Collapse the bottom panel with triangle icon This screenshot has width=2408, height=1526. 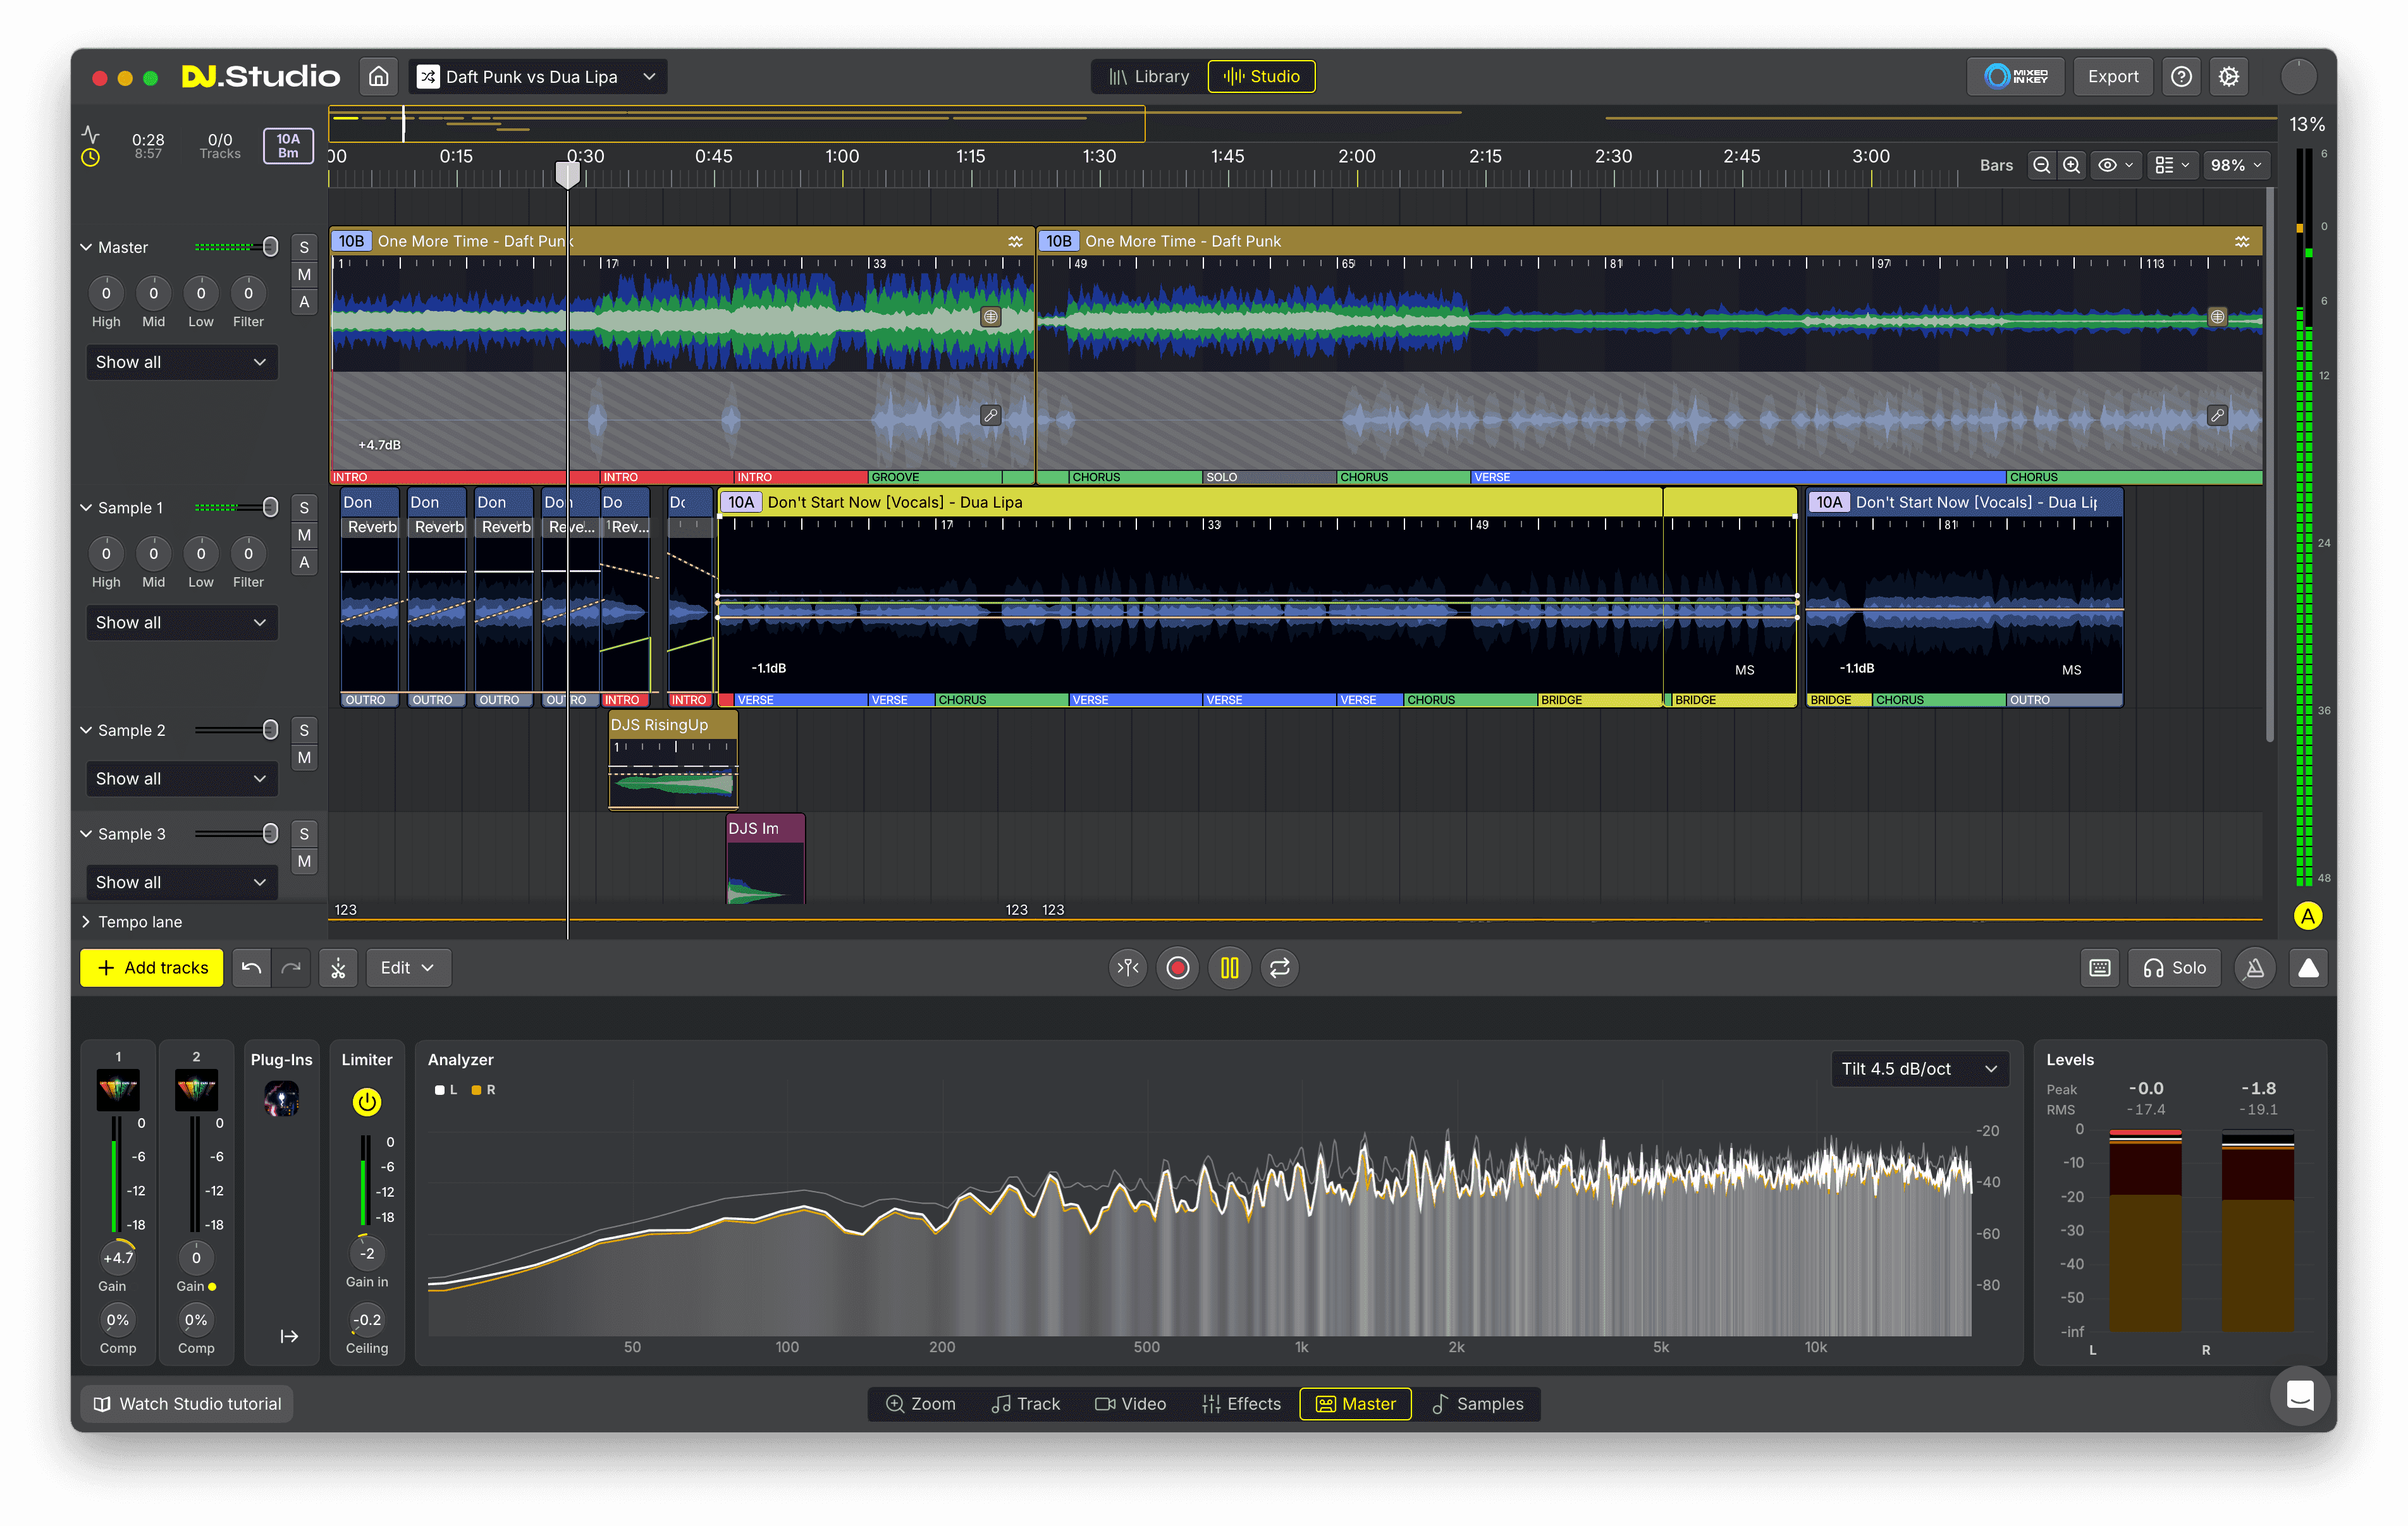(x=2308, y=967)
